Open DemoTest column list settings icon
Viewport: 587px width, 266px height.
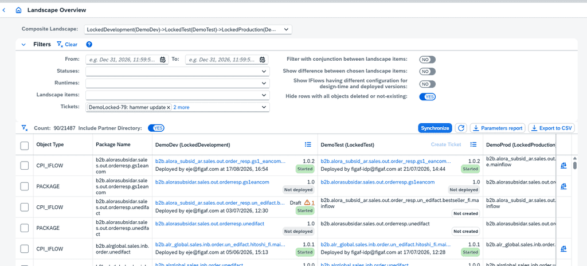[x=473, y=144]
